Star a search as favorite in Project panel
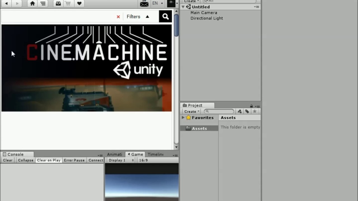 (255, 111)
